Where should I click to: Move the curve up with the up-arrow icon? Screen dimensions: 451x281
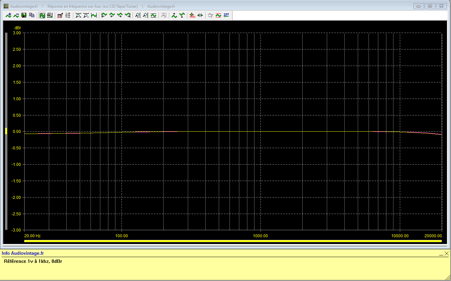click(x=174, y=15)
